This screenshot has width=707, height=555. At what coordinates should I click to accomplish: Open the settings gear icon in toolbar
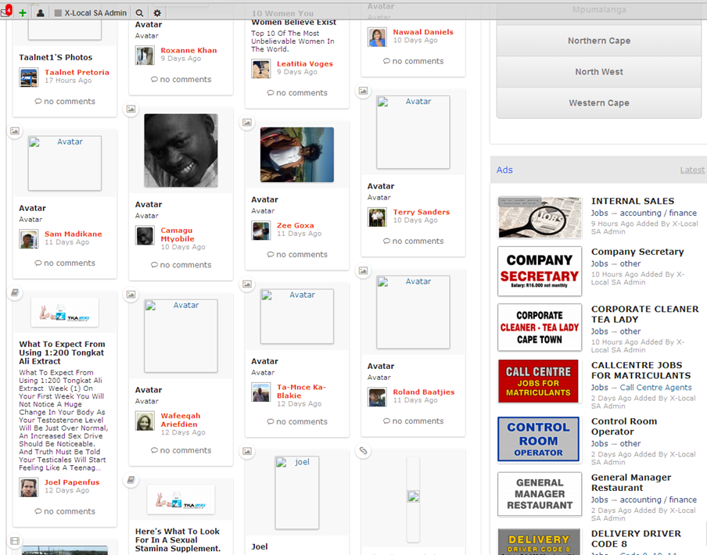coord(157,13)
